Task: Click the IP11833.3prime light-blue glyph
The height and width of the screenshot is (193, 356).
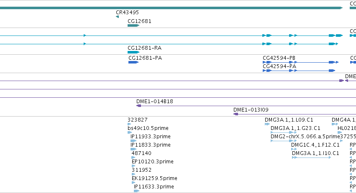Action: point(133,149)
